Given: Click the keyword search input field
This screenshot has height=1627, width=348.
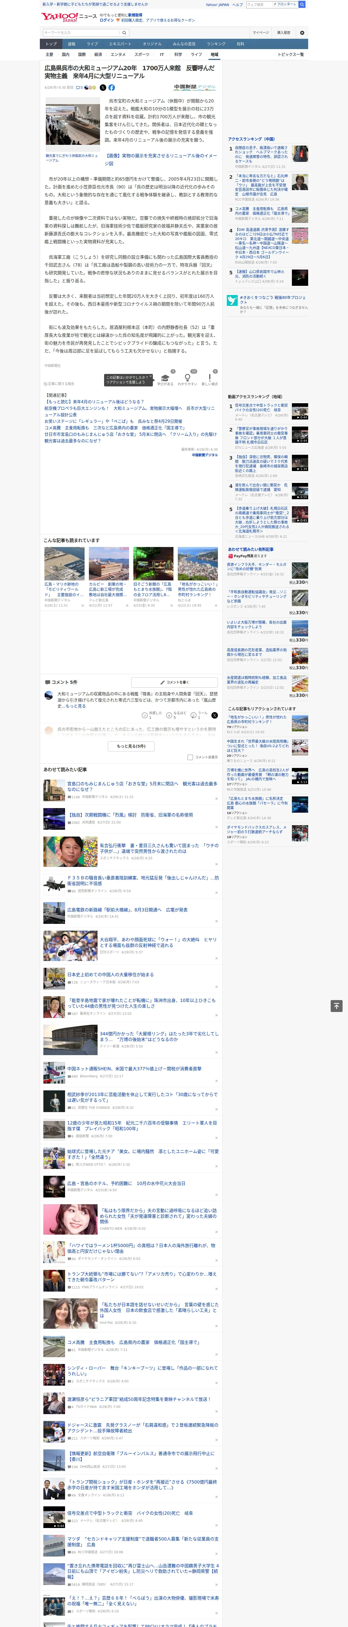Looking at the screenshot, I should pos(81,33).
